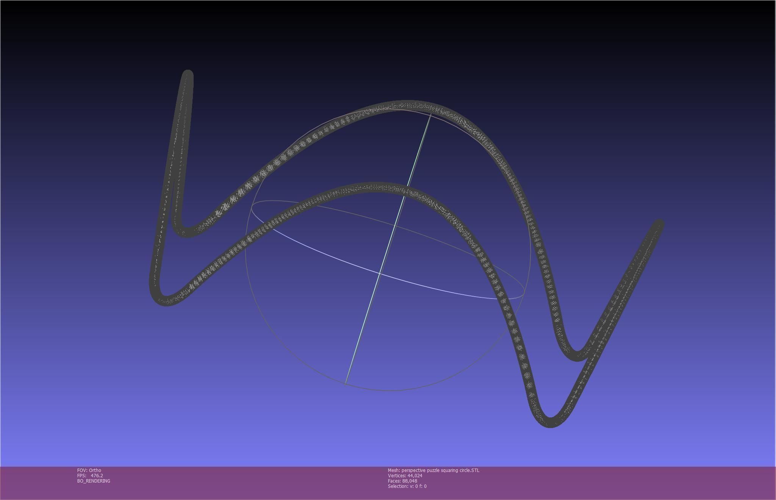This screenshot has width=776, height=500.
Task: Click the FOV: Ortho label
Action: (89, 470)
